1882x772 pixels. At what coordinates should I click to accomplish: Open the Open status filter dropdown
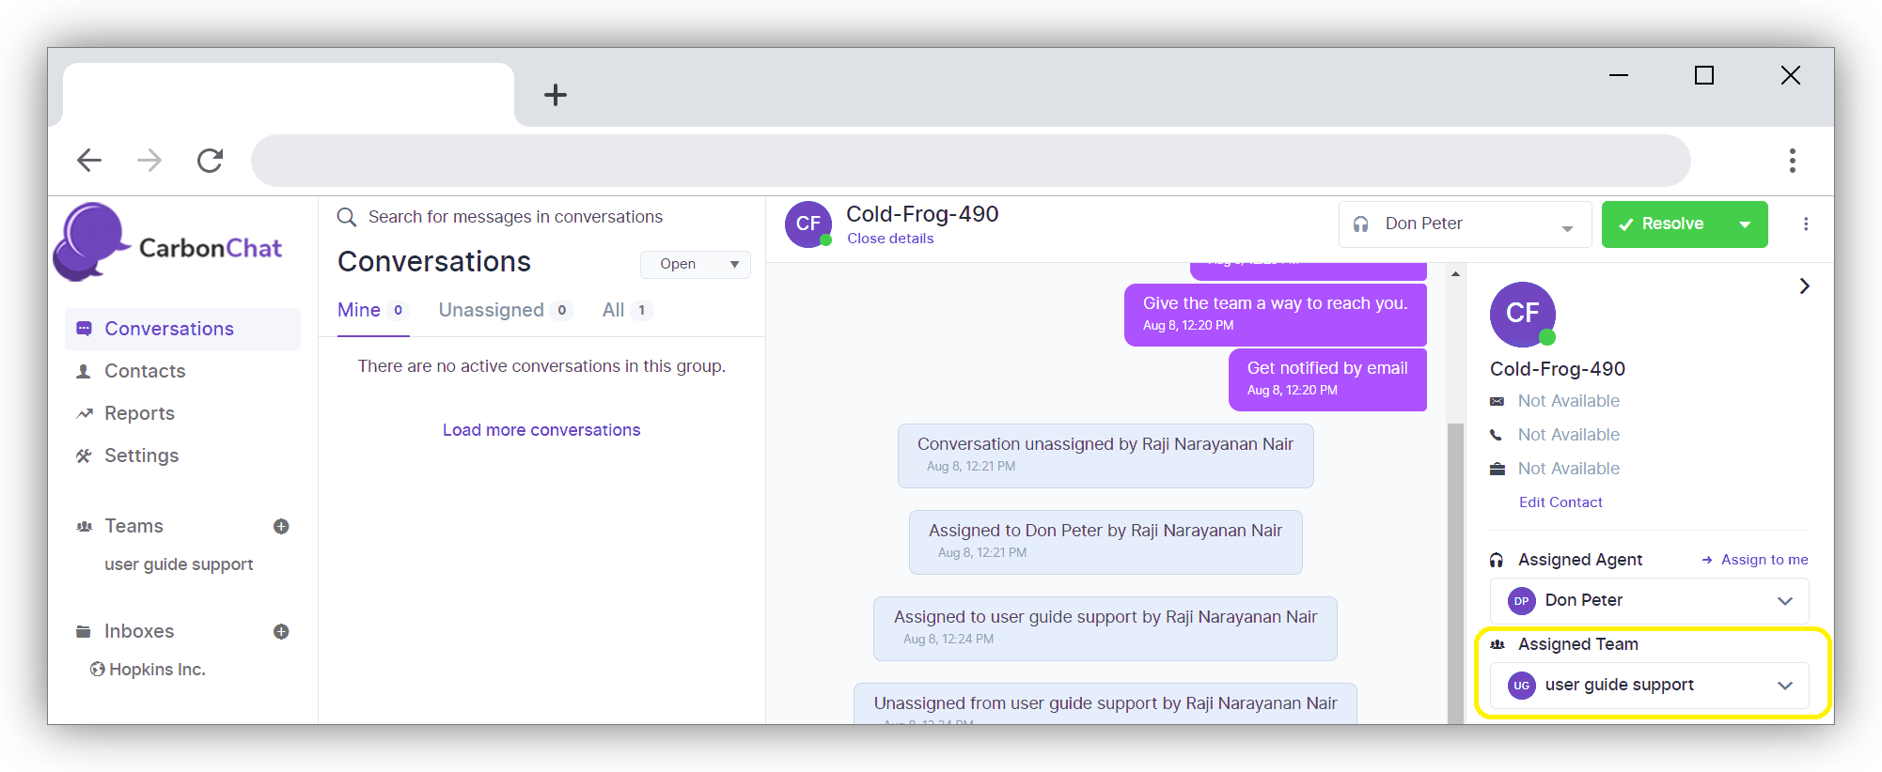pos(696,265)
